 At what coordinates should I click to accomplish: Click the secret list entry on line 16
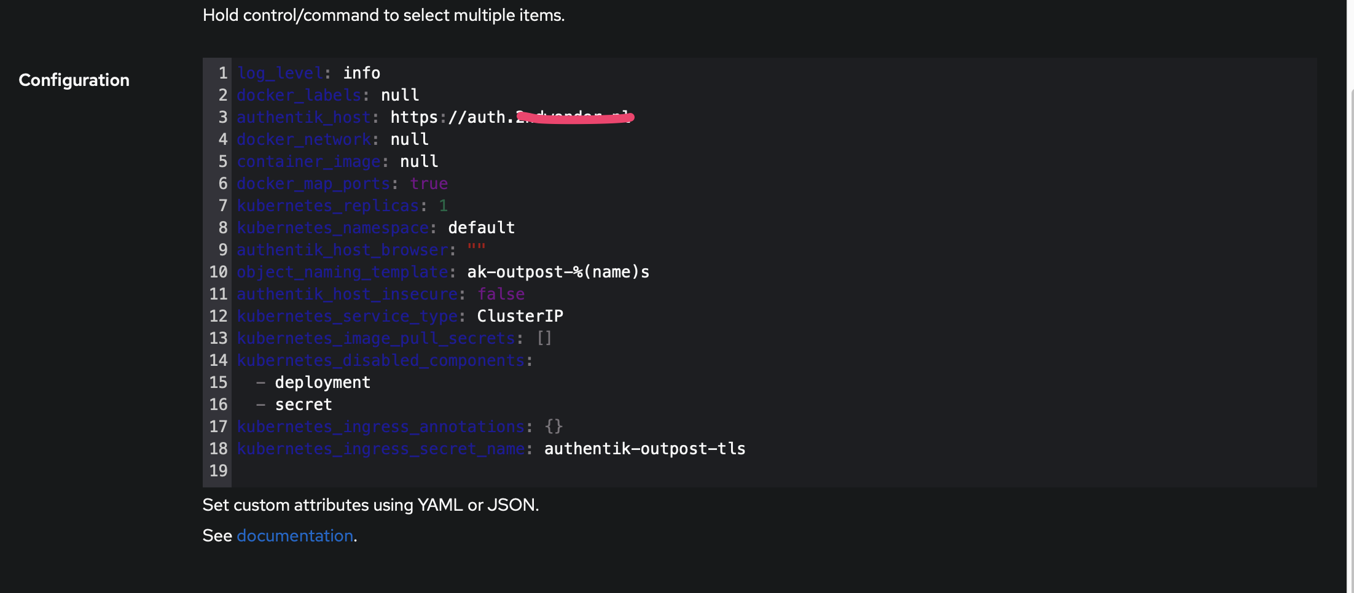pos(303,404)
